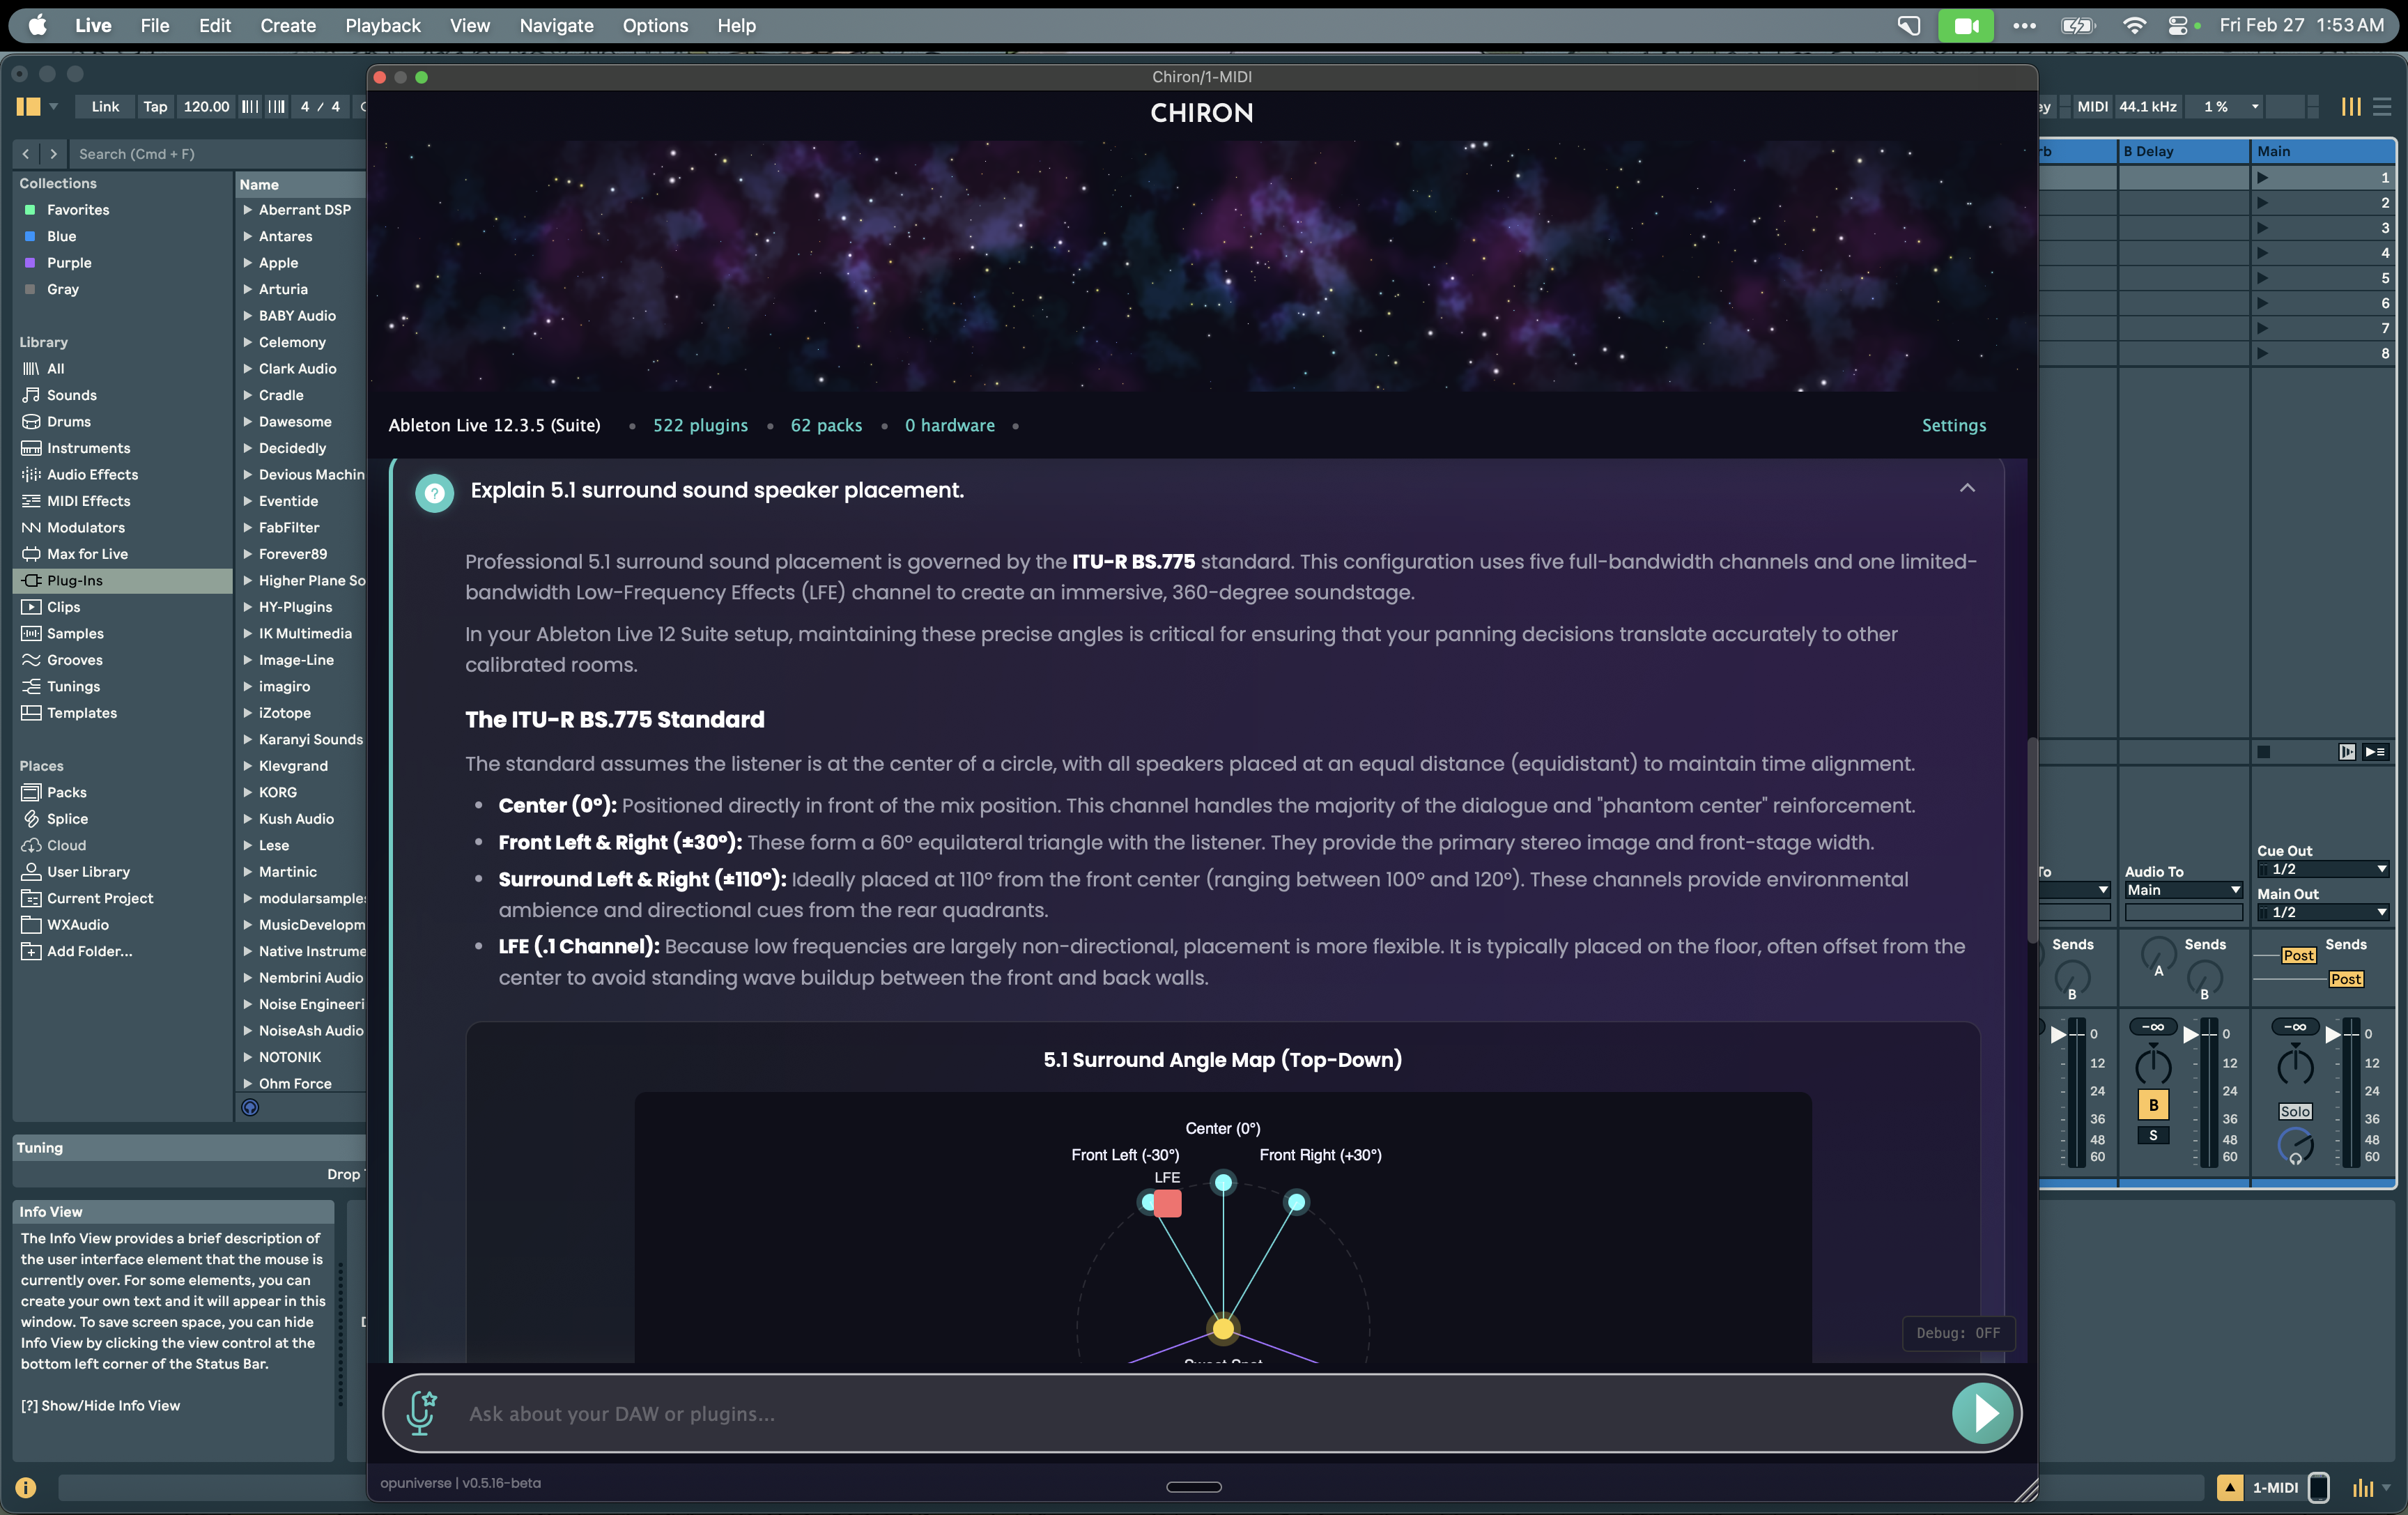Screen dimensions: 2408x1515
Task: Send the Chiron prompt with the play button
Action: point(1982,1413)
